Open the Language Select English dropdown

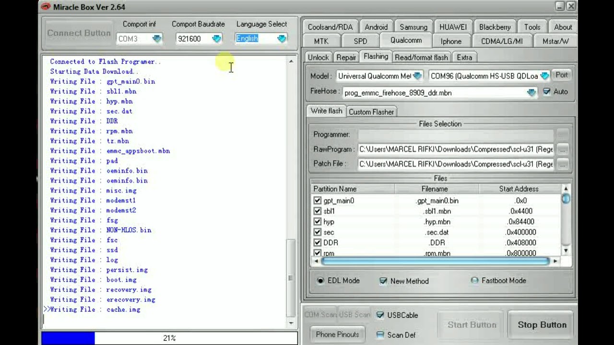282,39
